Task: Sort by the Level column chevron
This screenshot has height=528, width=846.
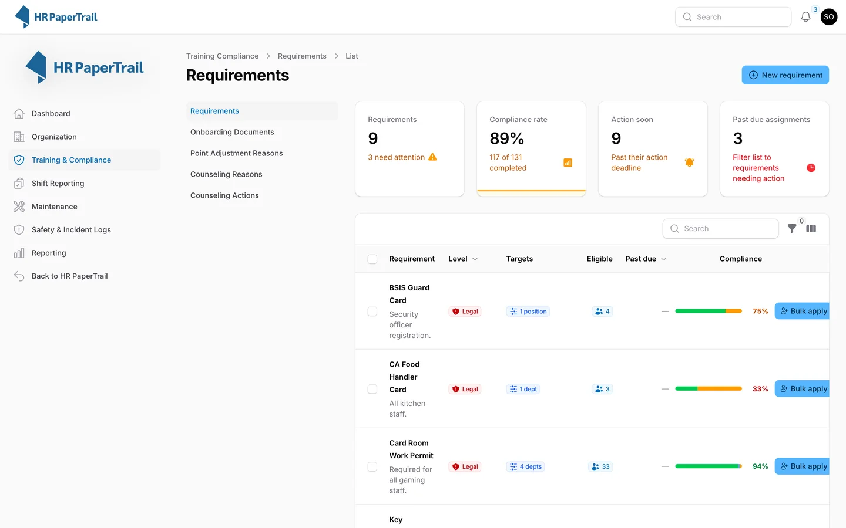Action: click(475, 259)
